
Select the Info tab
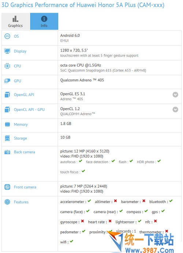pyautogui.click(x=44, y=22)
